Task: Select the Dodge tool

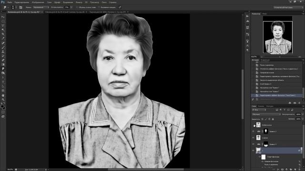Action: click(x=3, y=73)
